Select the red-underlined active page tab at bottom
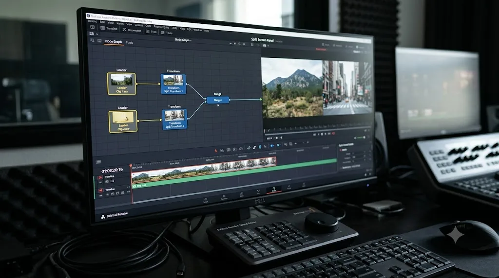This screenshot has height=278, width=499. coord(274,190)
